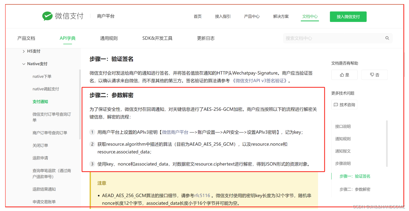Open 微信支付订单号查询订单 in sidebar
The image size is (409, 211).
tap(52, 117)
